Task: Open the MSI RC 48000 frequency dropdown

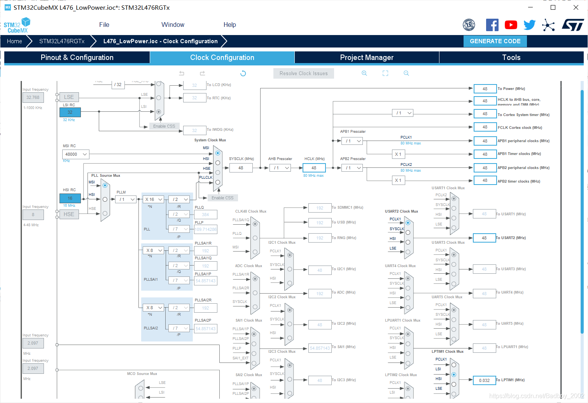Action: pos(76,154)
